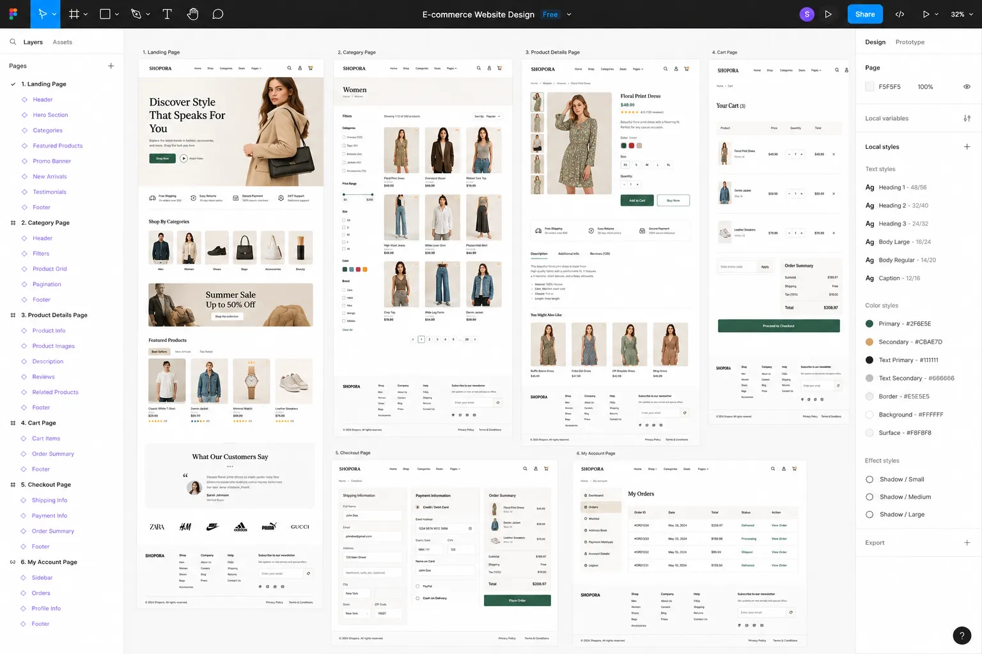
Task: Click the Text Secondary #666666 swatch
Action: [x=869, y=378]
